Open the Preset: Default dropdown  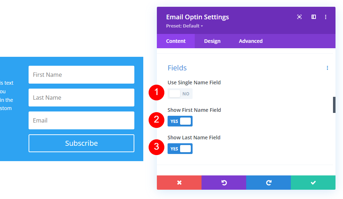coord(184,26)
